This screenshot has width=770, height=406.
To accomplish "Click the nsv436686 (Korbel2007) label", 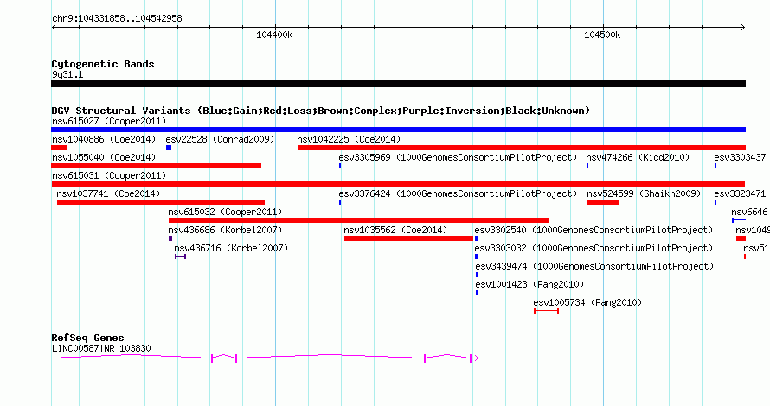I will click(225, 230).
